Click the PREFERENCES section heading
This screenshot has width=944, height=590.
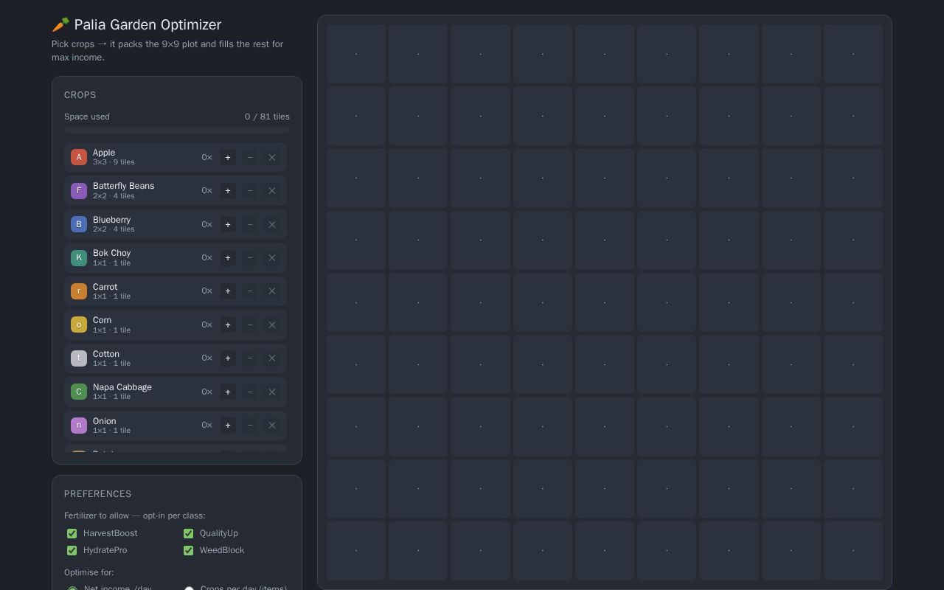click(x=98, y=494)
